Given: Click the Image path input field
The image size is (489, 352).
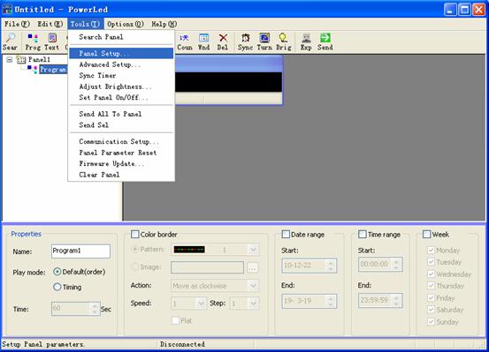Looking at the screenshot, I should pyautogui.click(x=208, y=267).
